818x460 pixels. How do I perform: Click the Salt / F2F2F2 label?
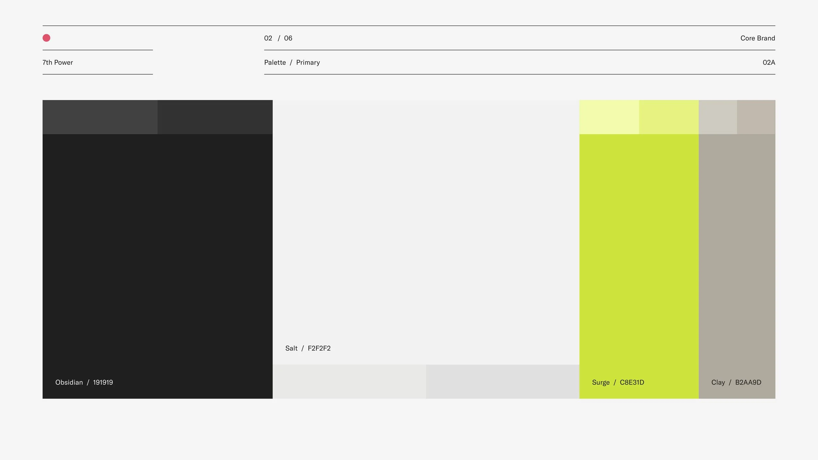[x=308, y=348]
